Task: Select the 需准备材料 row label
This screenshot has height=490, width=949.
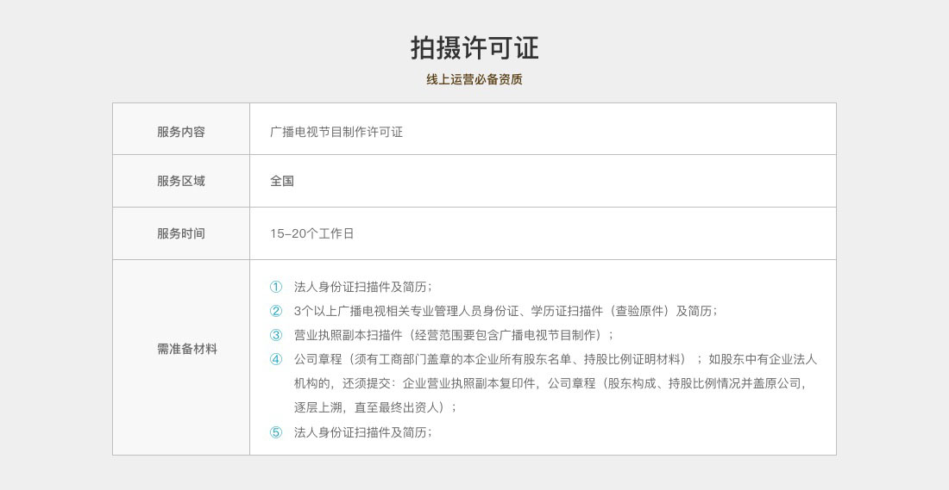Action: coord(187,349)
